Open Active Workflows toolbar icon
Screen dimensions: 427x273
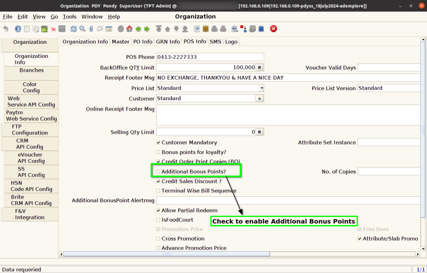[x=244, y=29]
